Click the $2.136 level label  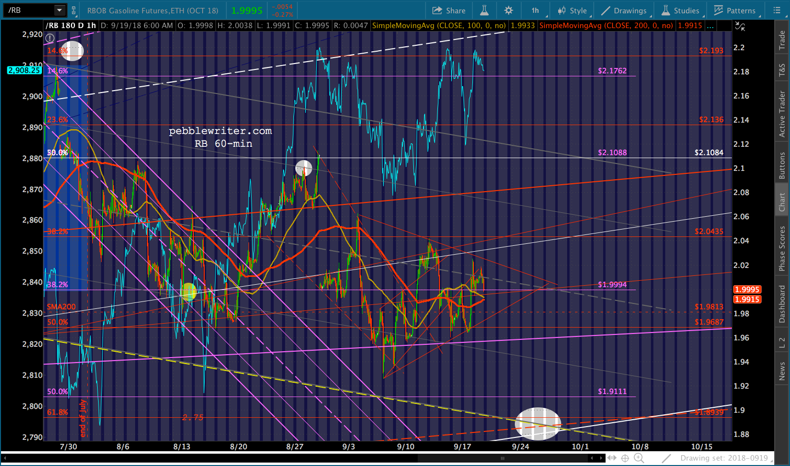711,120
